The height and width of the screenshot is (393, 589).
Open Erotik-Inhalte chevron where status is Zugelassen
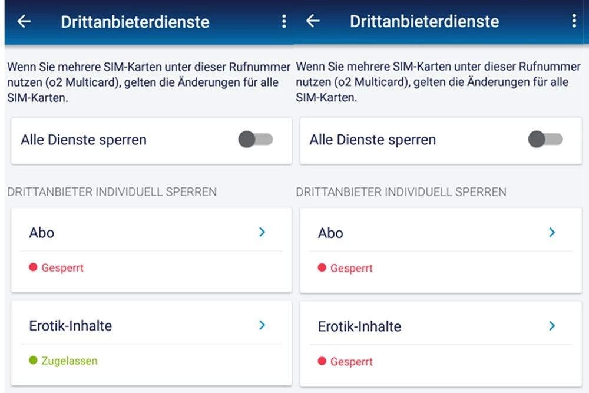(262, 325)
